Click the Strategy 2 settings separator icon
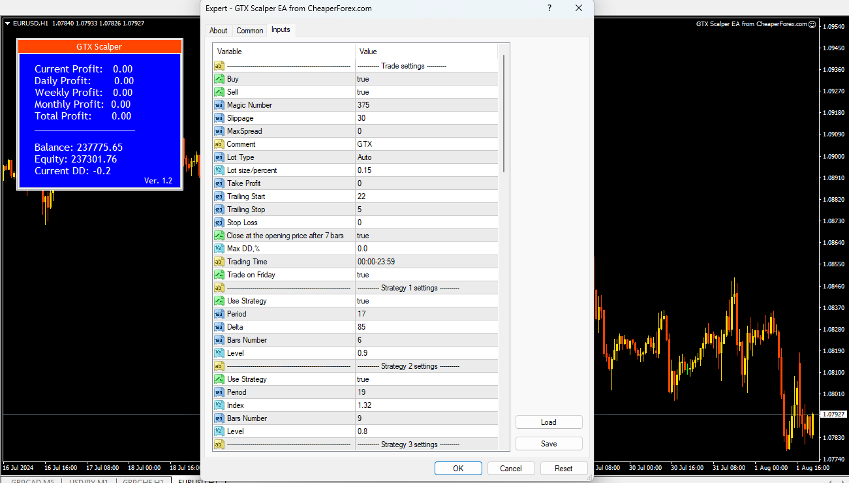 [219, 366]
